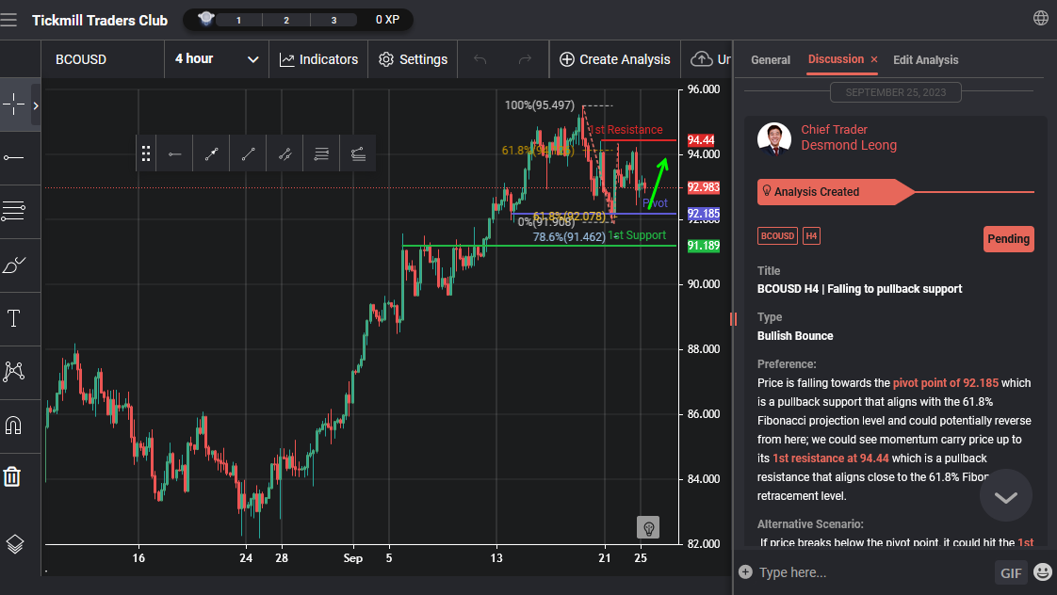This screenshot has height=595, width=1057.
Task: Close the Discussion tab
Action: pos(874,60)
